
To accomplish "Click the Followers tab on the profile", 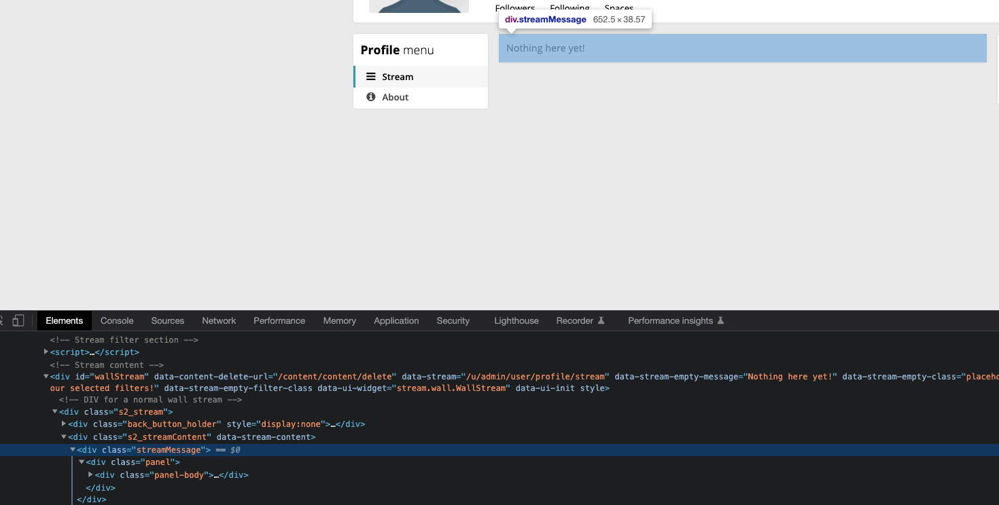I will point(514,7).
